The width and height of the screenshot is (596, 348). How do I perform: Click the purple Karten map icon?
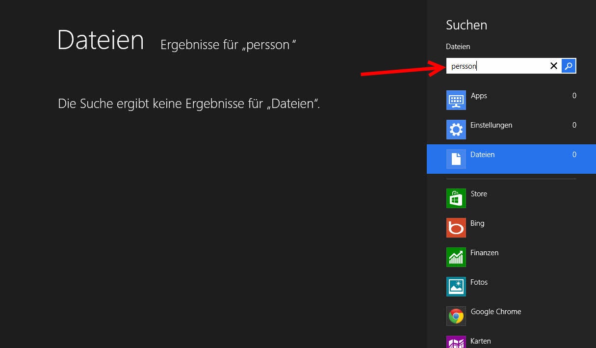pos(456,343)
